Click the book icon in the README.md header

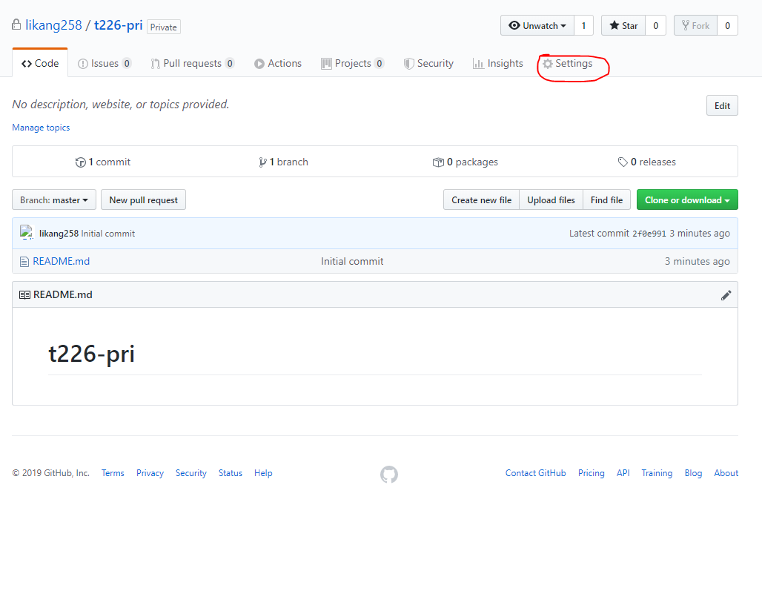coord(24,295)
